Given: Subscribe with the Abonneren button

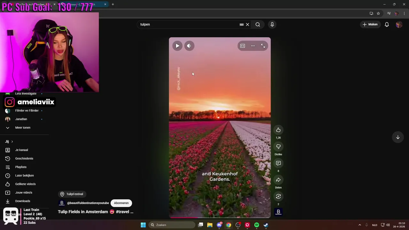Looking at the screenshot, I should [x=121, y=203].
